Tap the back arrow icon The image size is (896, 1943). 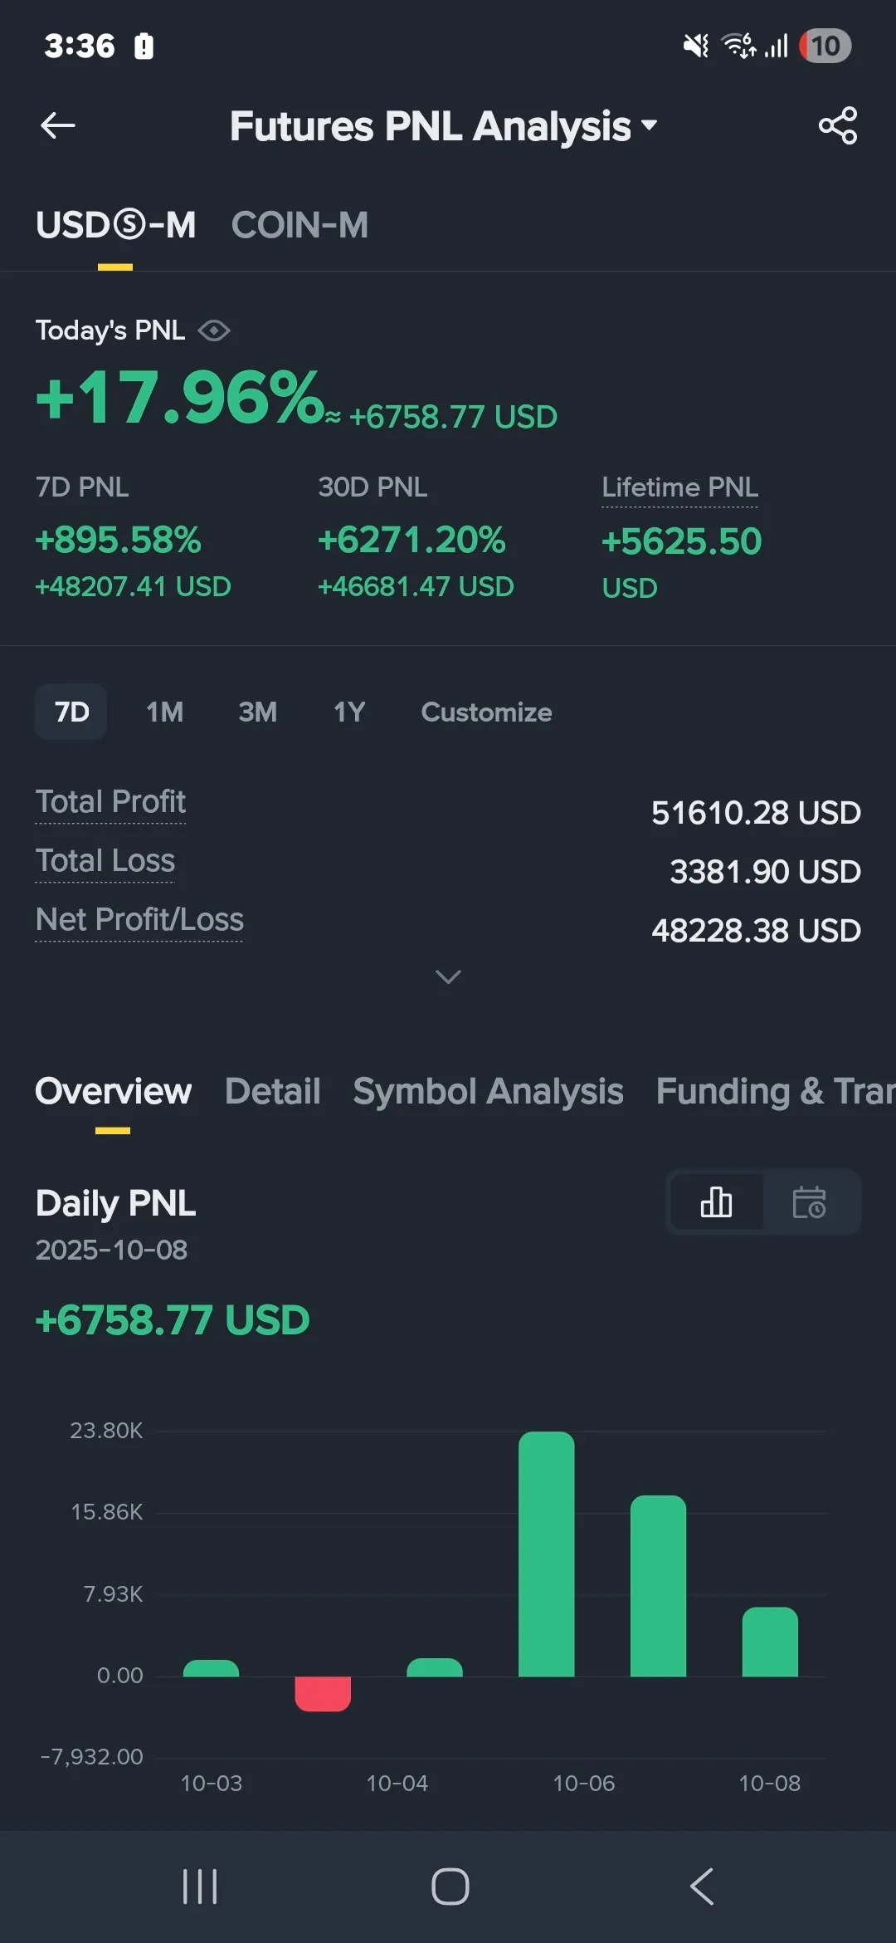coord(58,126)
